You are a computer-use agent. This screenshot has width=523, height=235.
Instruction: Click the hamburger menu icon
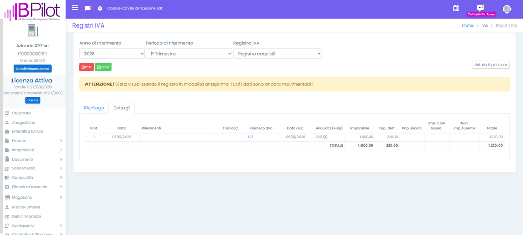coord(74,8)
